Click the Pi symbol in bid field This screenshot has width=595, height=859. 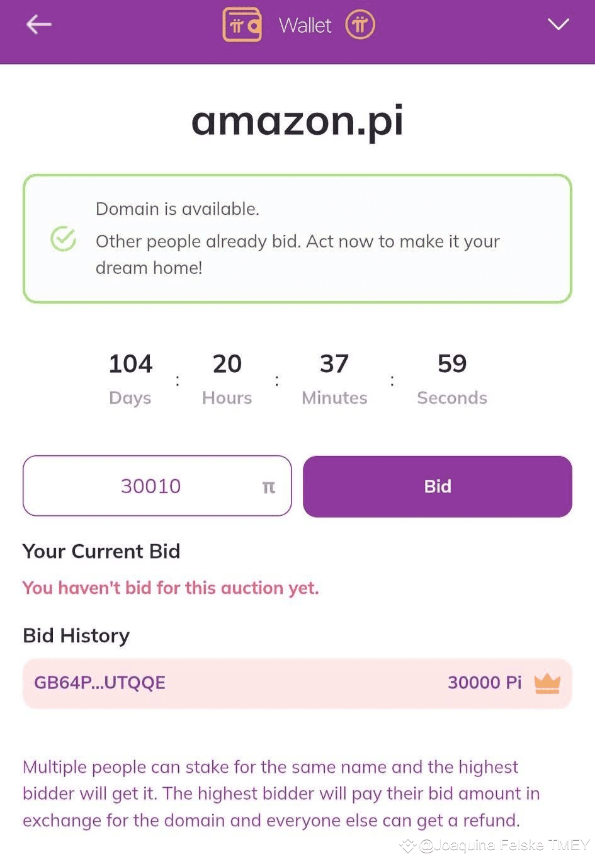coord(268,487)
